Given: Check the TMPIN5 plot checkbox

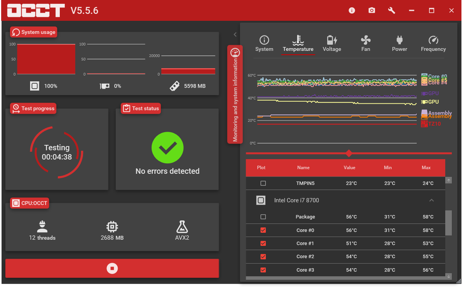Looking at the screenshot, I should (x=263, y=183).
